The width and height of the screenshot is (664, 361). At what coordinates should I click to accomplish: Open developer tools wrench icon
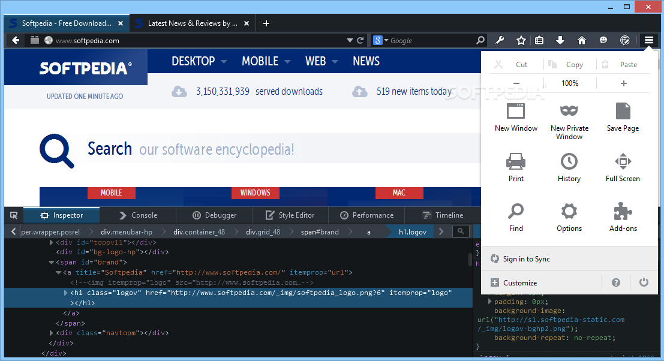pyautogui.click(x=500, y=40)
